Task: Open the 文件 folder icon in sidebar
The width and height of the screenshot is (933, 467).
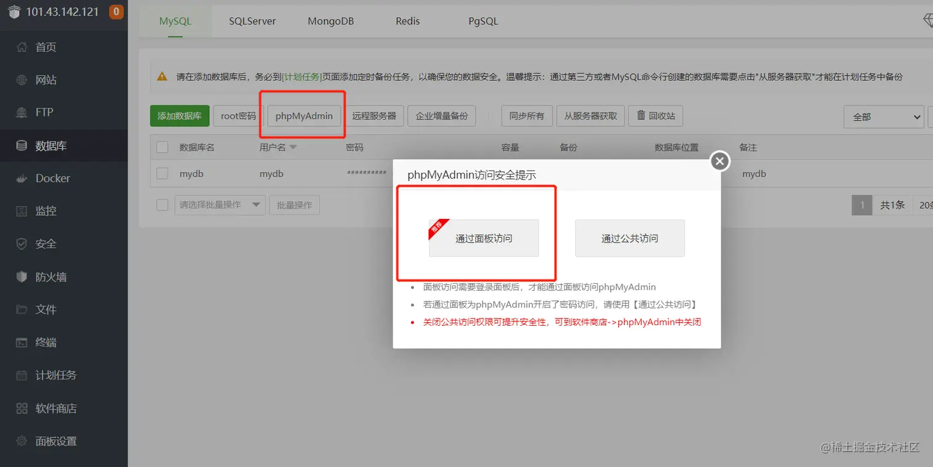Action: pos(22,310)
